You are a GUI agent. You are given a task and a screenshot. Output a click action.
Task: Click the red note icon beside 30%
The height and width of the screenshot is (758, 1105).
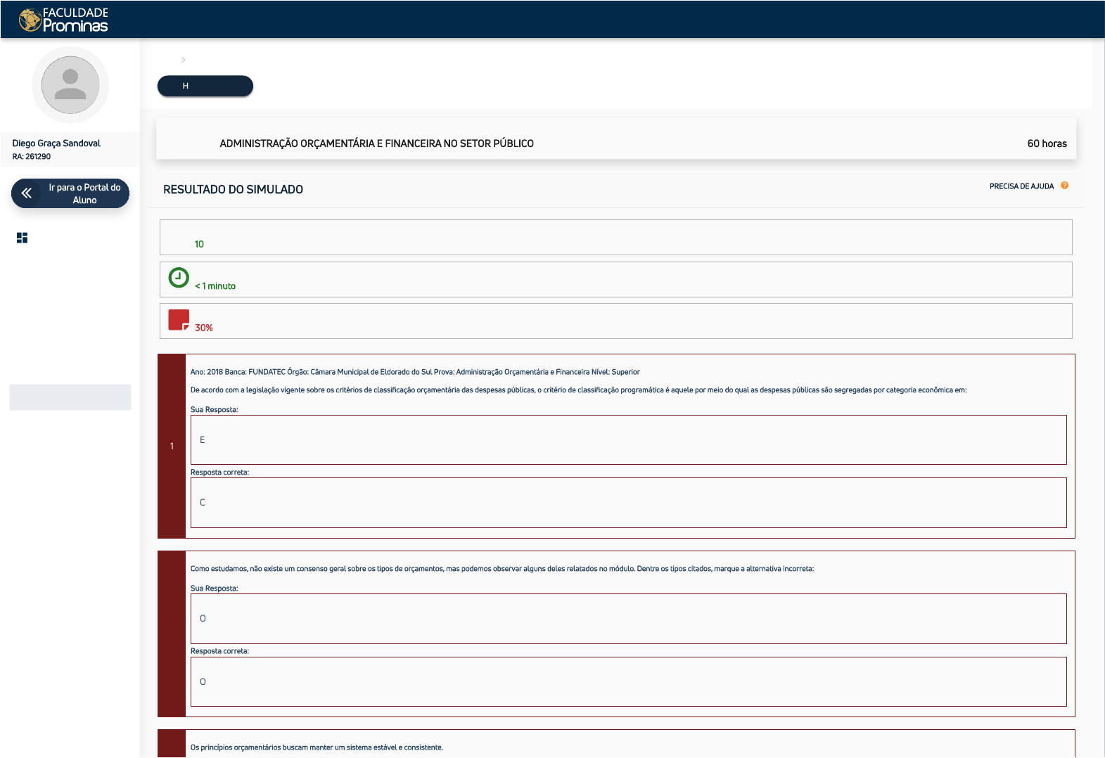tap(179, 320)
